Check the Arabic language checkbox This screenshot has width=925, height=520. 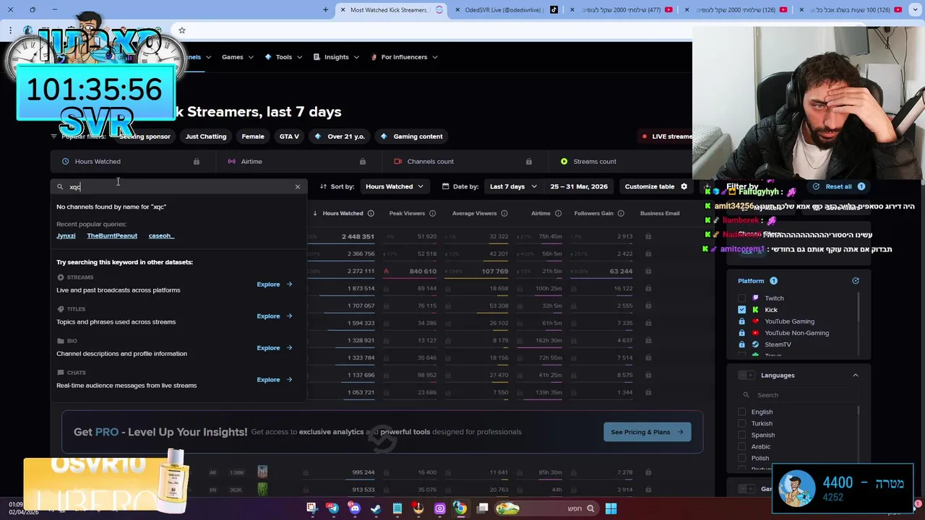tap(741, 446)
